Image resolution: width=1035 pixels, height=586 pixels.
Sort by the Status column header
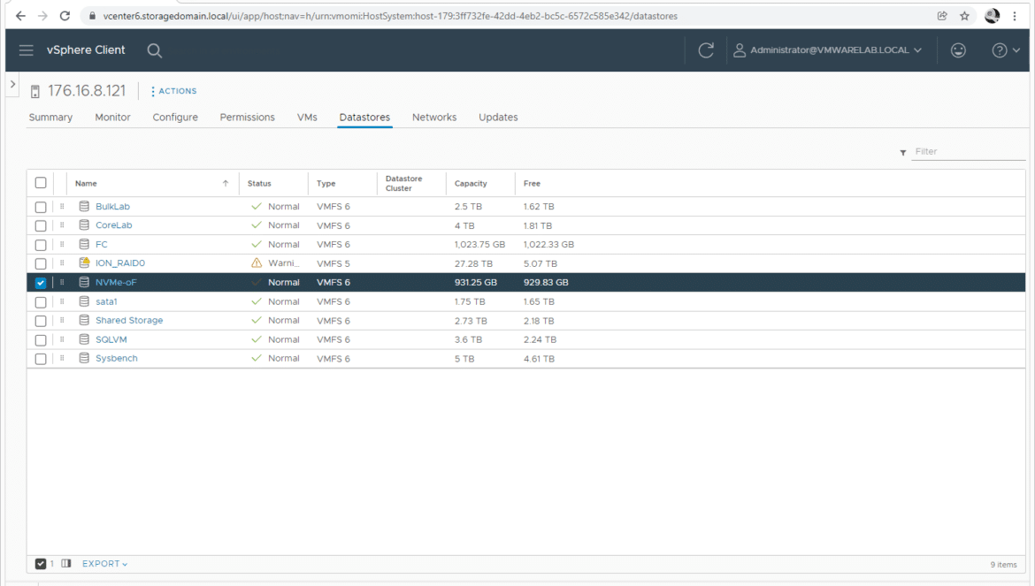point(259,184)
